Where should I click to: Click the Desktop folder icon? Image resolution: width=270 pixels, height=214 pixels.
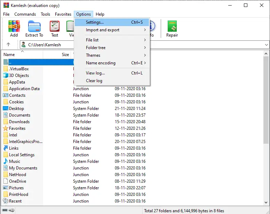click(6, 108)
